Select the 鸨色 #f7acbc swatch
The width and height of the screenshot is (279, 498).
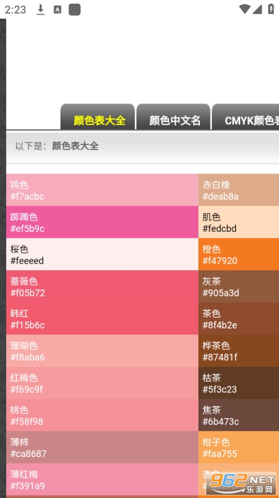[102, 190]
